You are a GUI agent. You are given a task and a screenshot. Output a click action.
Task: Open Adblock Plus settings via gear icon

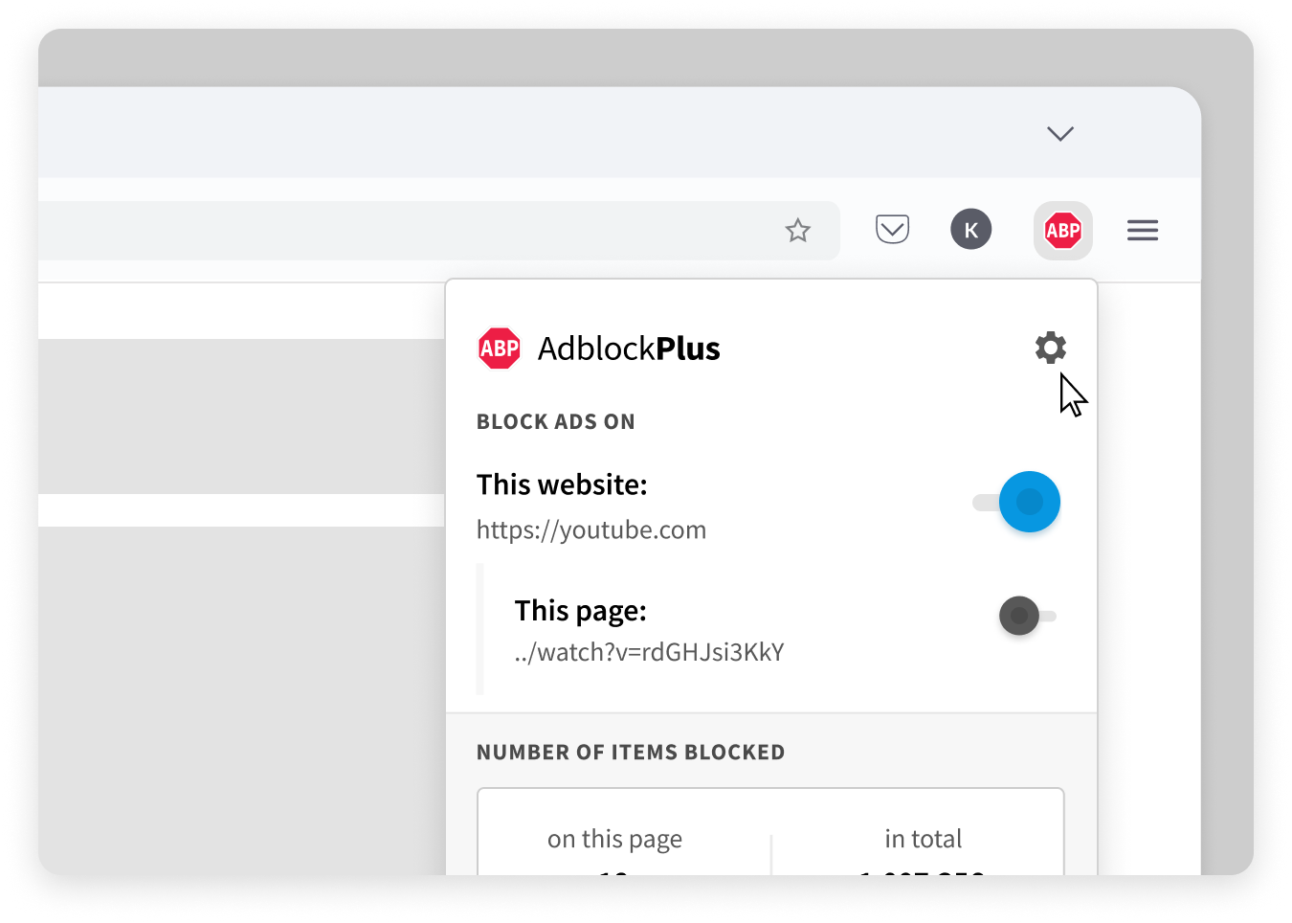(1050, 348)
